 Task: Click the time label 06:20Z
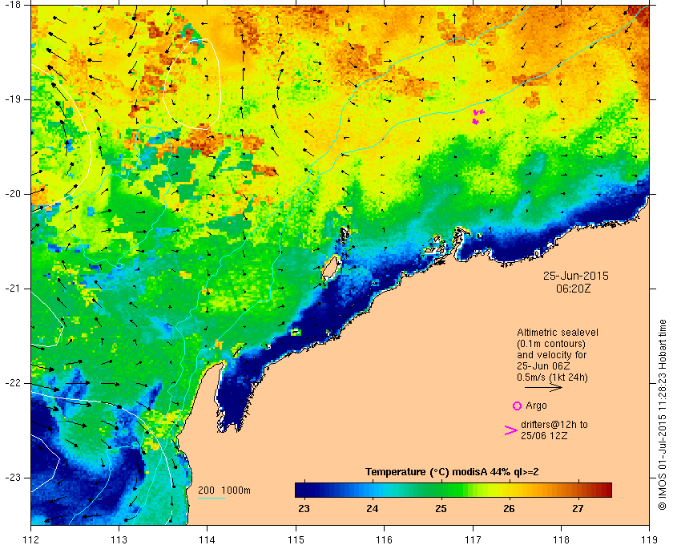[x=574, y=289]
